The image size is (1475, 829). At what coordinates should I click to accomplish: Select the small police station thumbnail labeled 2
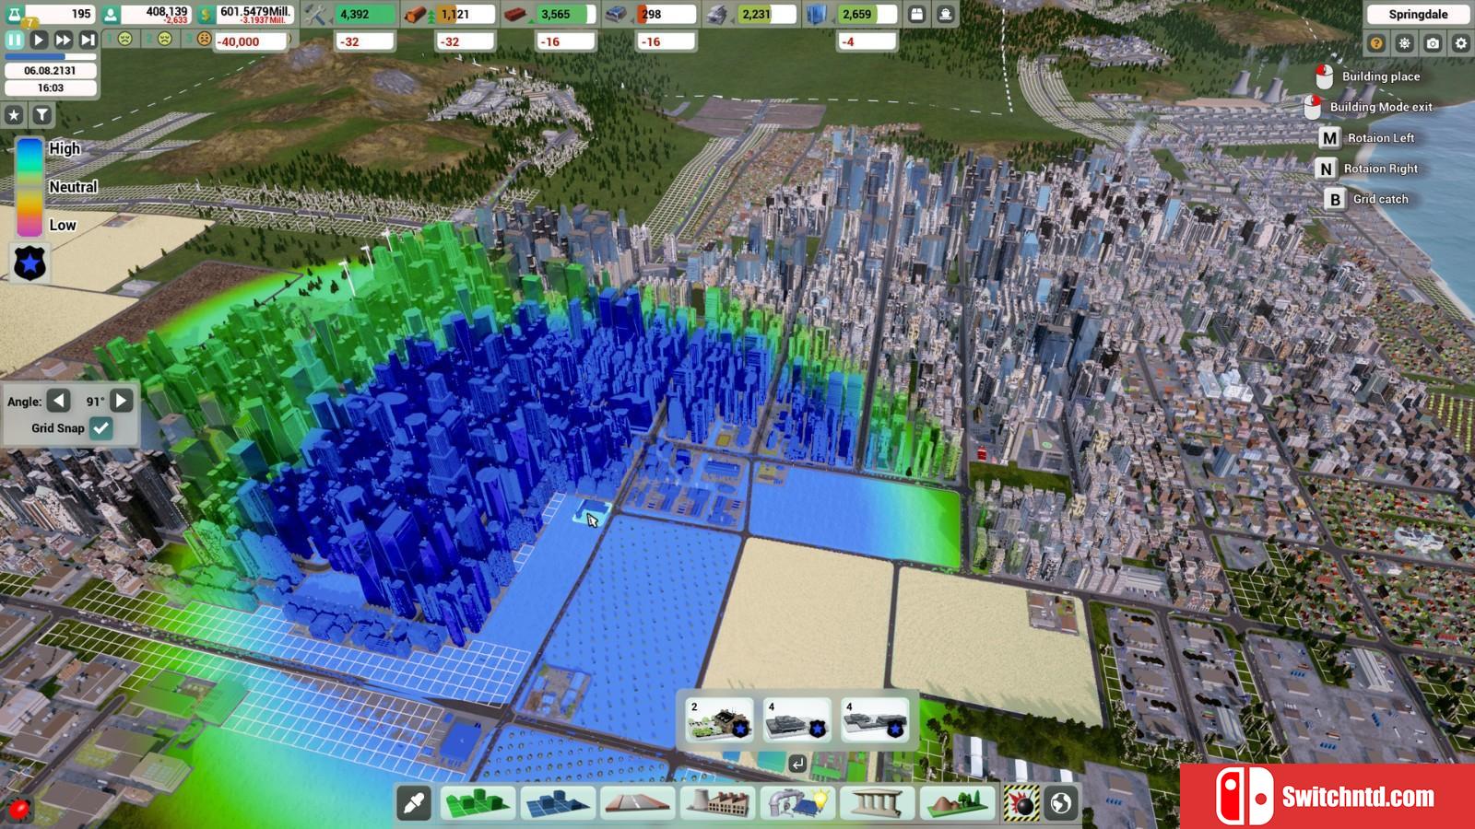(720, 720)
